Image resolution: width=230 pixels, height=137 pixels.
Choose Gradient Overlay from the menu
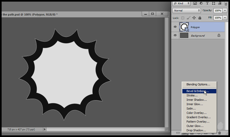coord(198,117)
